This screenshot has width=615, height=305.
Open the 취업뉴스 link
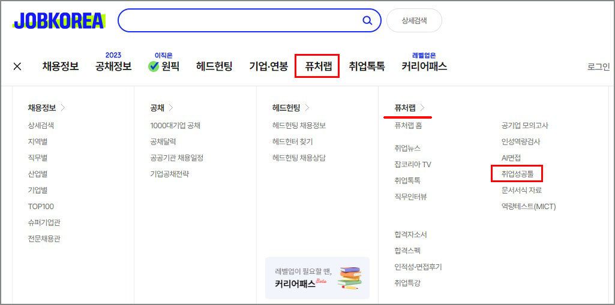click(x=407, y=148)
